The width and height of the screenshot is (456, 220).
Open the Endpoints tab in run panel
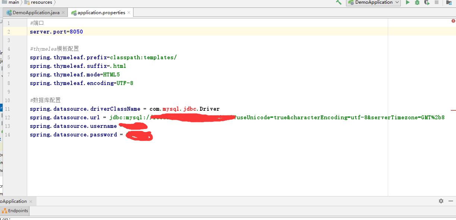pos(15,211)
